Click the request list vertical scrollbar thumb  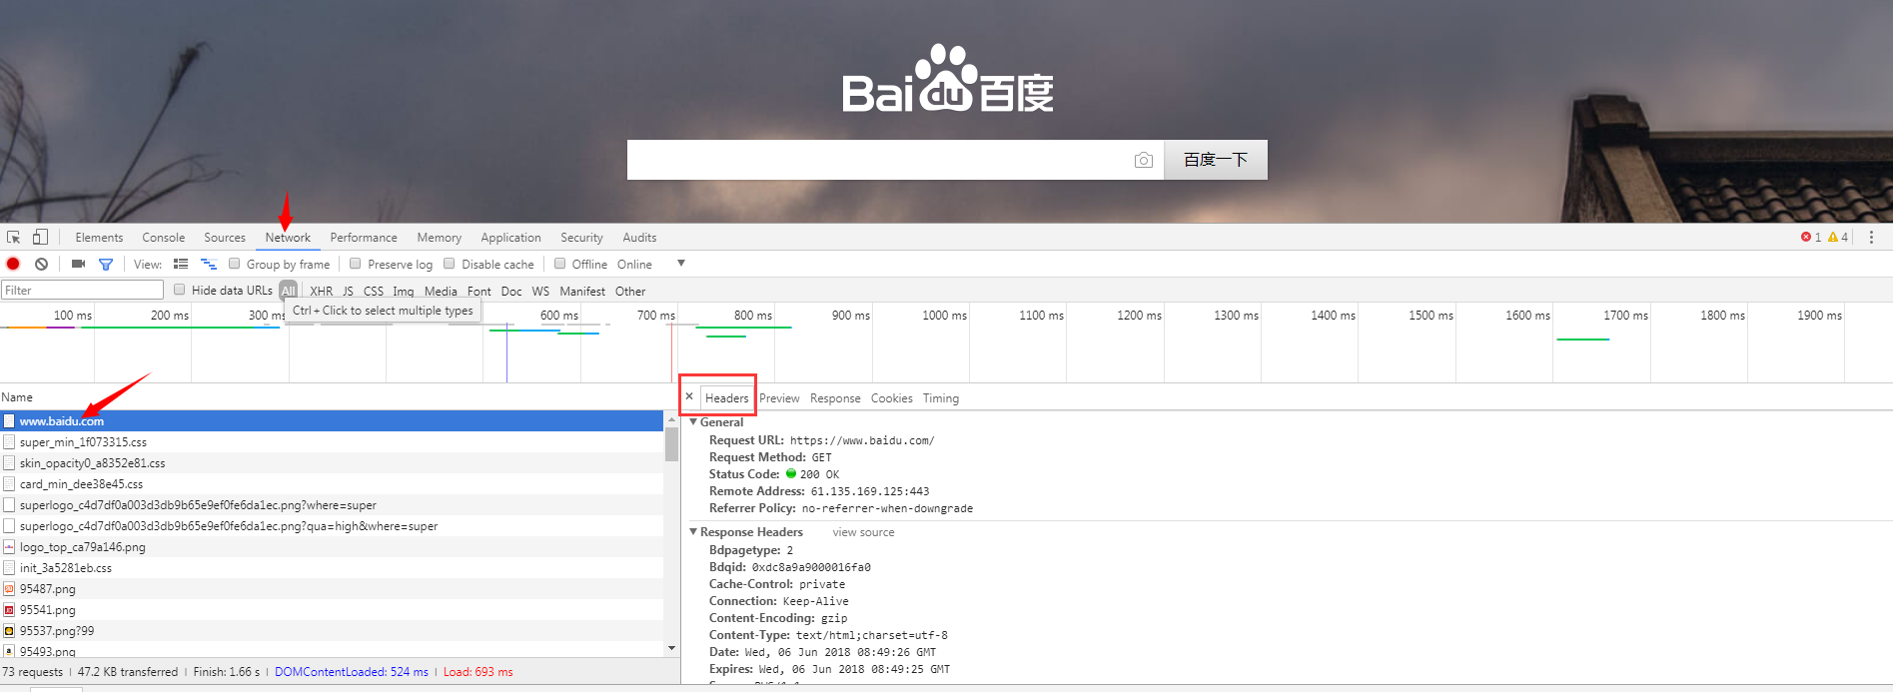point(671,443)
